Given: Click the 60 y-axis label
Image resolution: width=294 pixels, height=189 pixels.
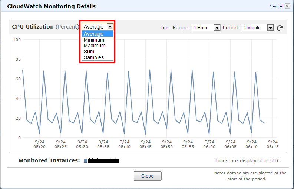Looking at the screenshot, I should (18, 79).
